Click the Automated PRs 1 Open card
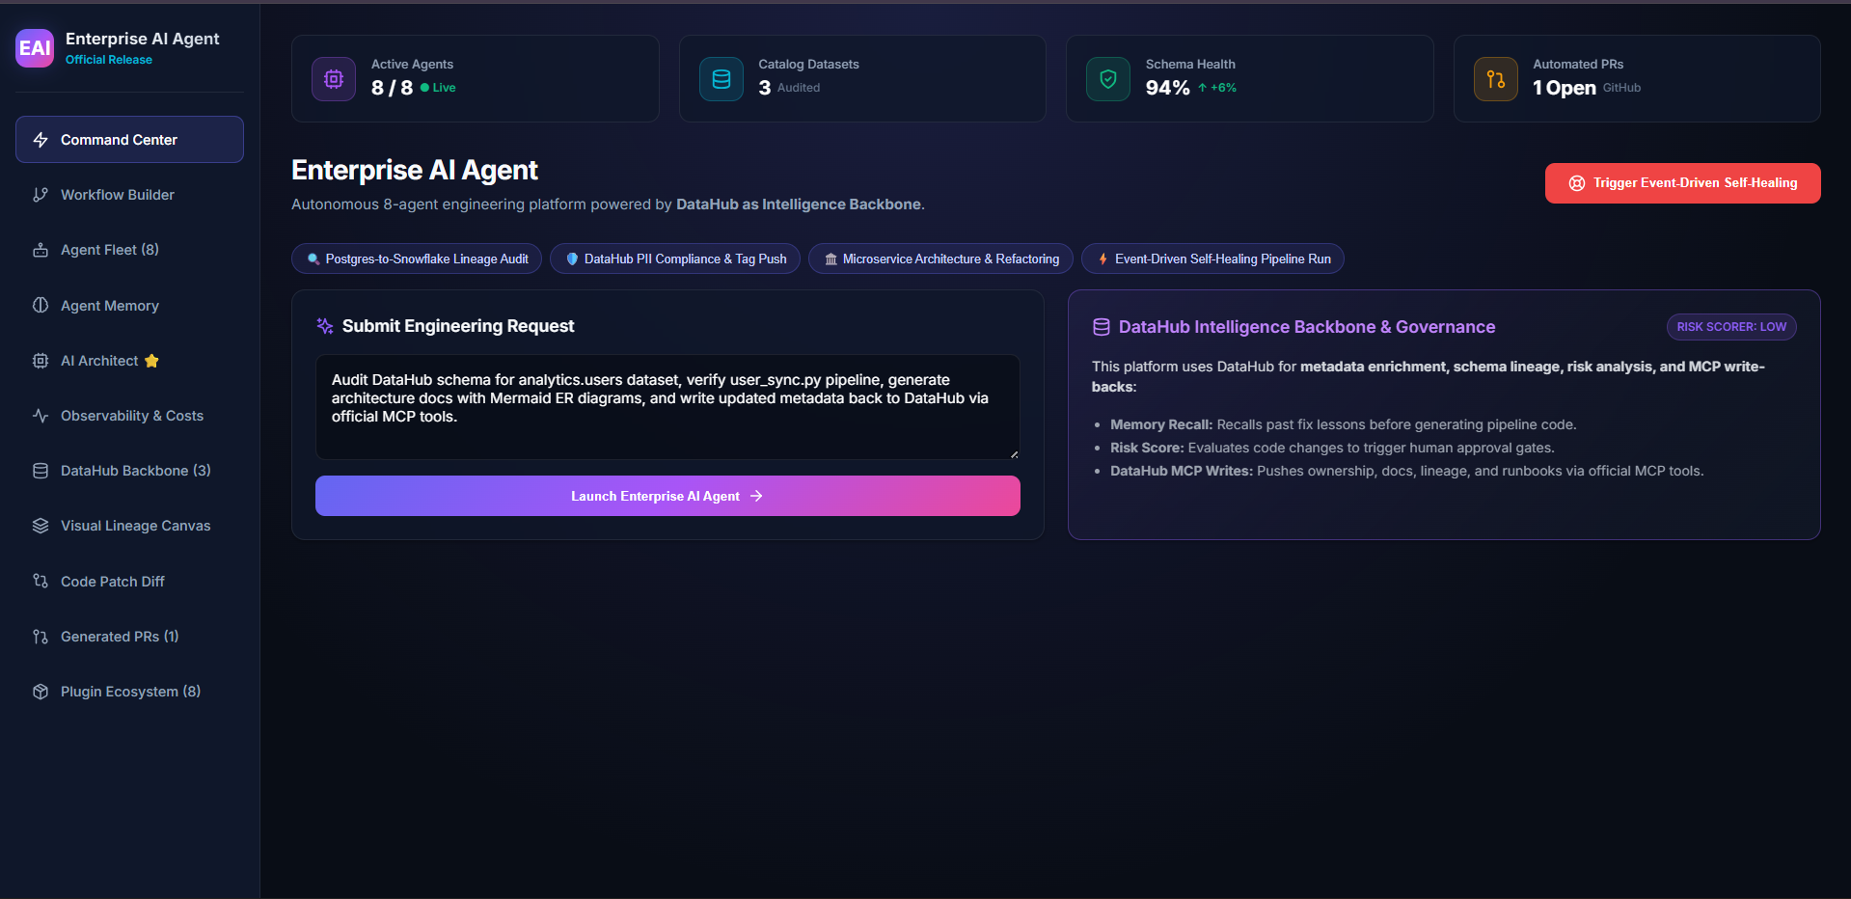Screen dimensions: 1851x899 [x=1637, y=79]
